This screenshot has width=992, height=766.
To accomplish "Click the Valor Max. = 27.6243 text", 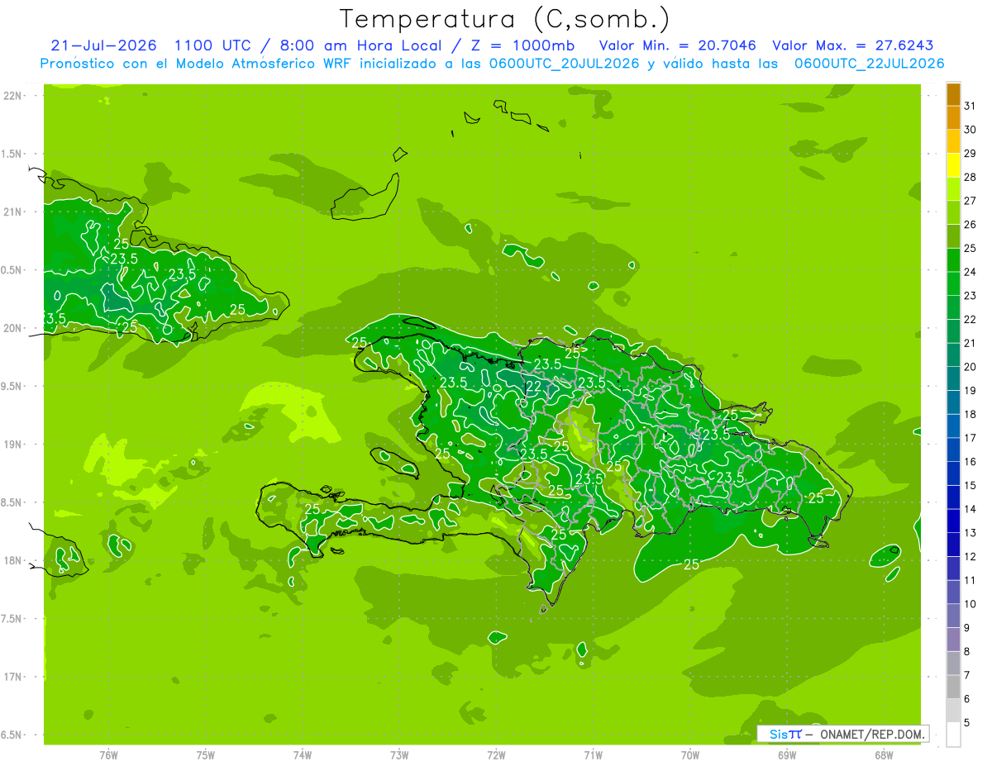I will (852, 45).
